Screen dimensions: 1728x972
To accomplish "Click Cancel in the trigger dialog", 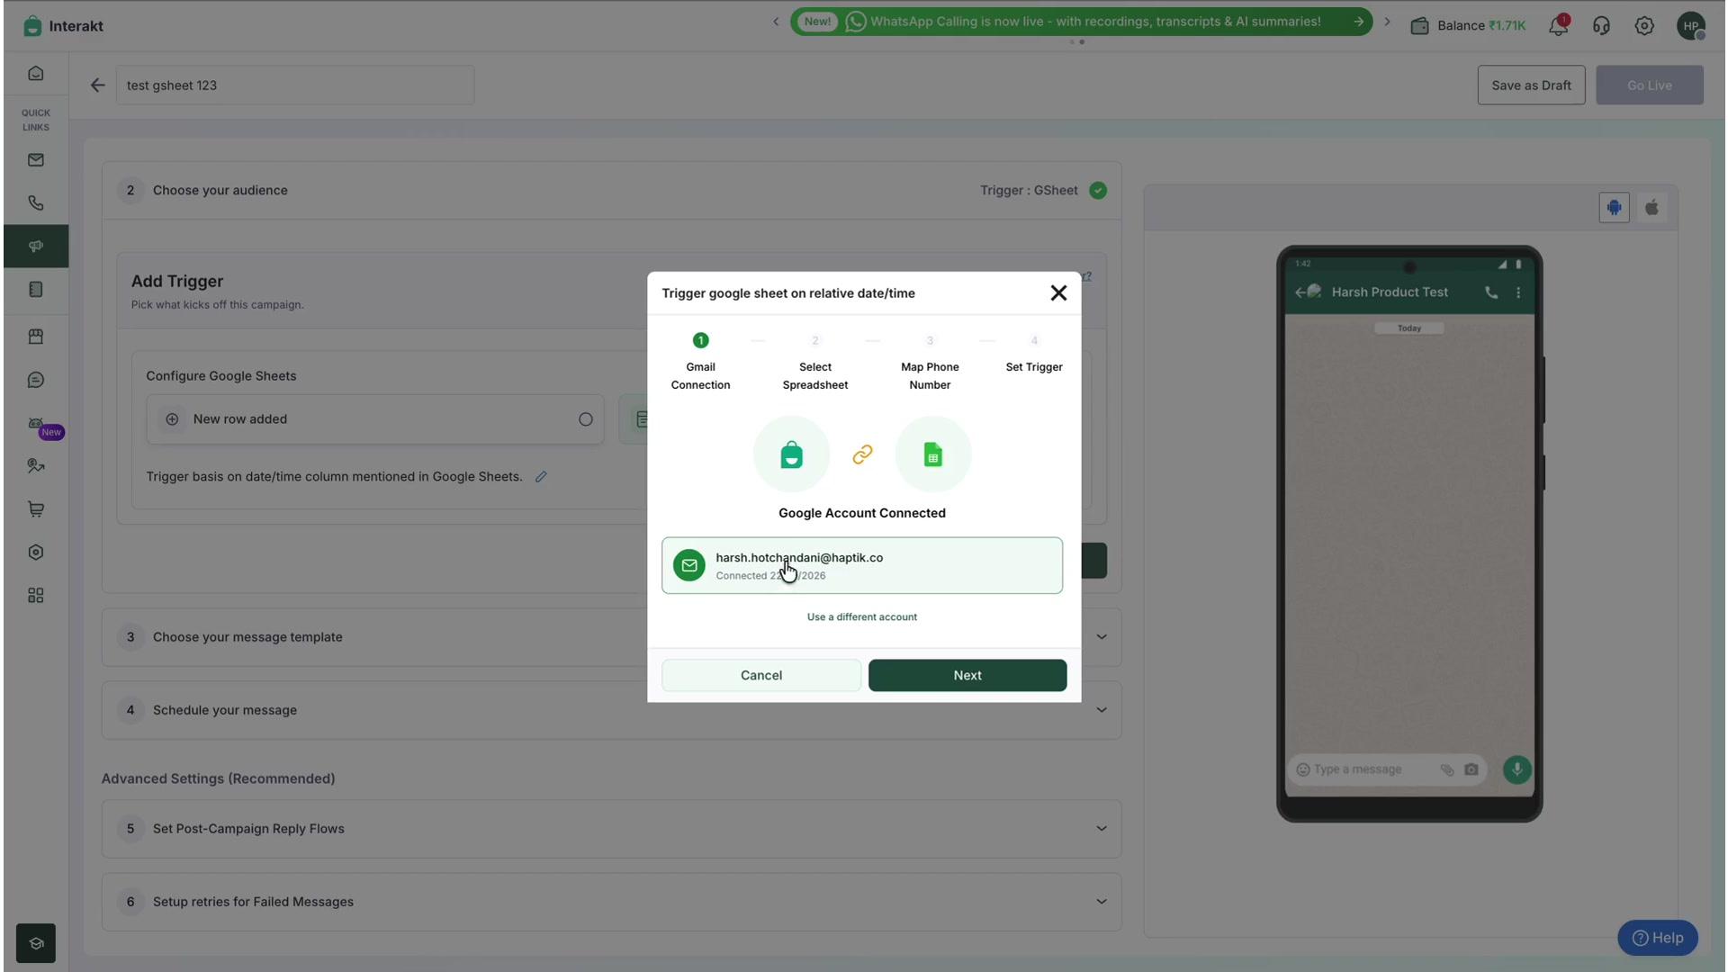I will [x=761, y=676].
